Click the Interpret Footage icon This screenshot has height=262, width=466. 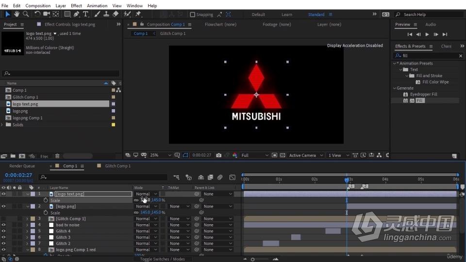pos(3,156)
